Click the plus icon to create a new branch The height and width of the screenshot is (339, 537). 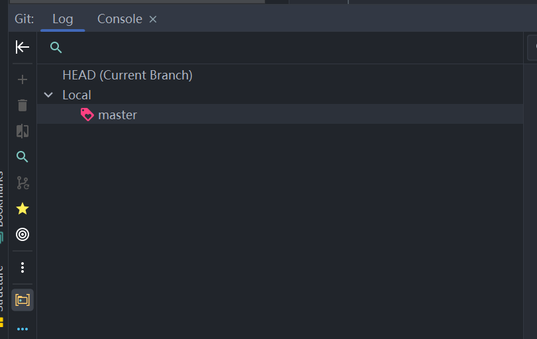point(23,79)
